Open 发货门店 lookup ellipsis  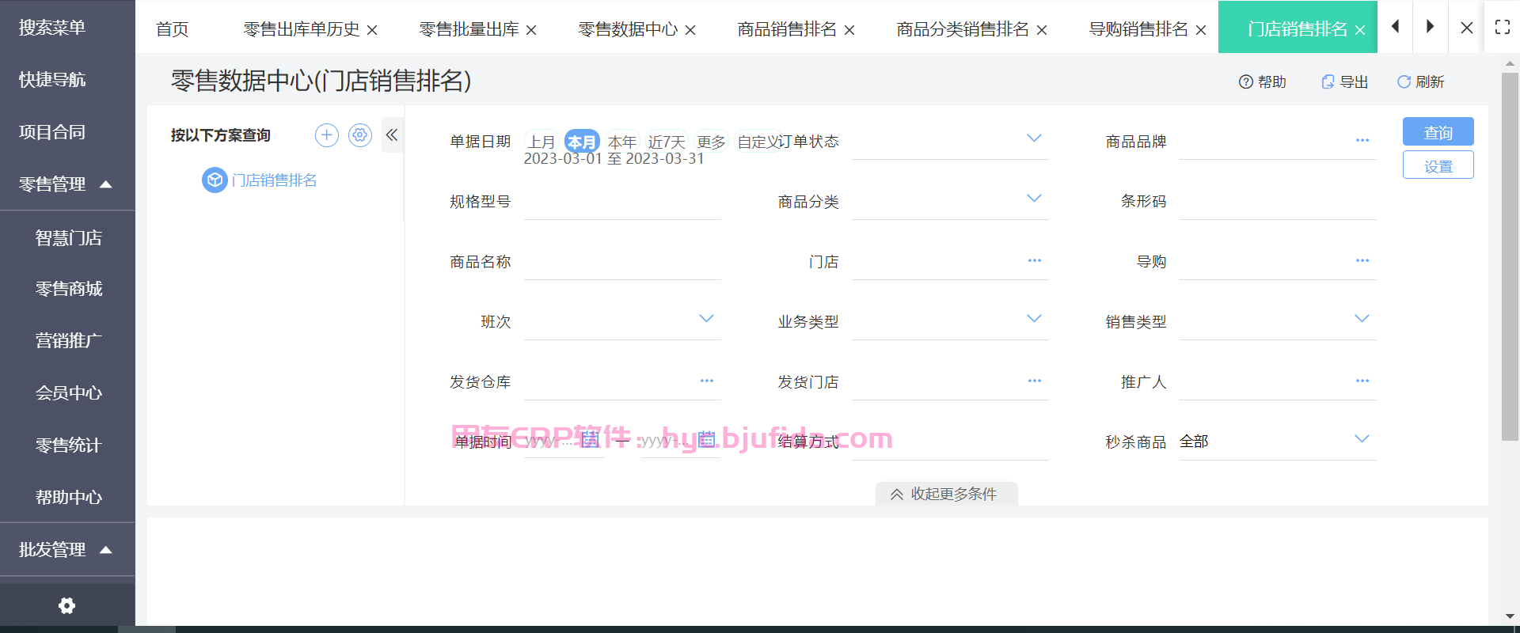(x=1034, y=381)
